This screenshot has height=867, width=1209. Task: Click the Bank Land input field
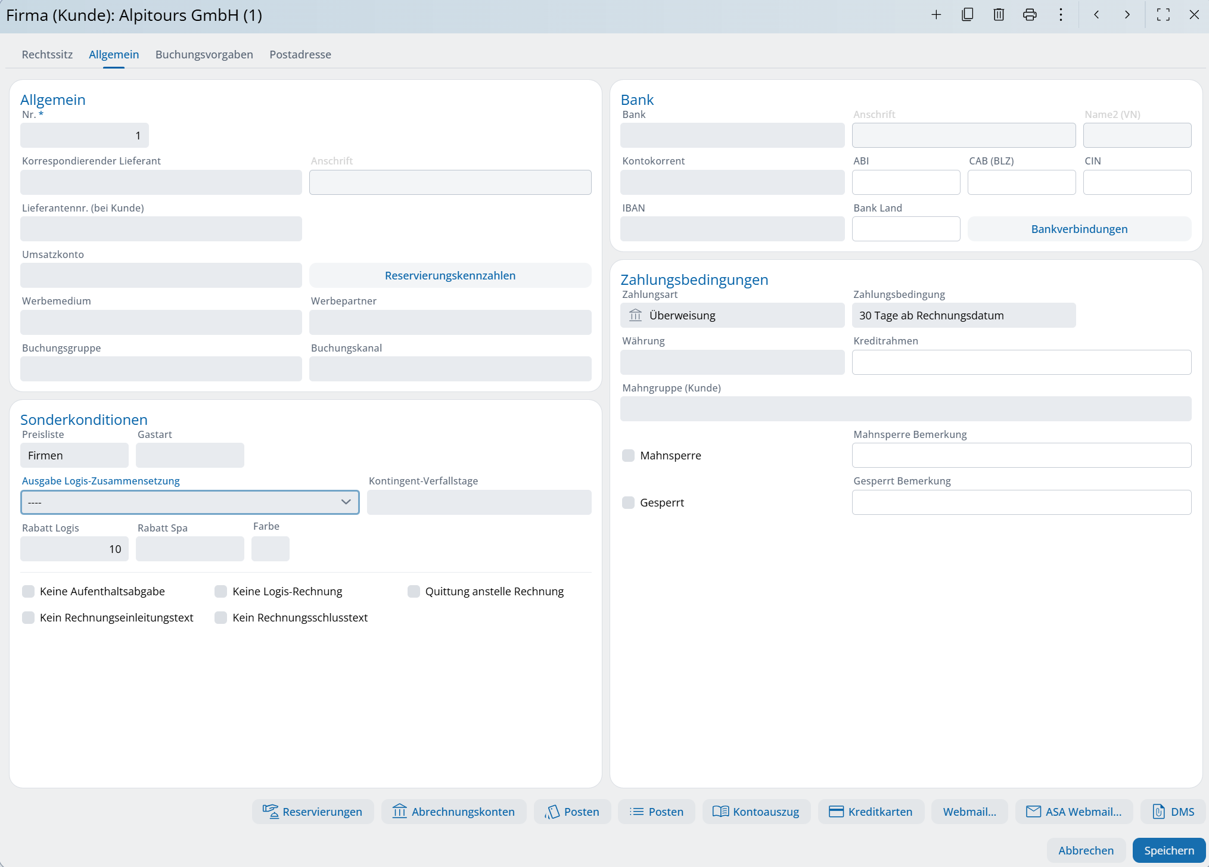tap(906, 229)
